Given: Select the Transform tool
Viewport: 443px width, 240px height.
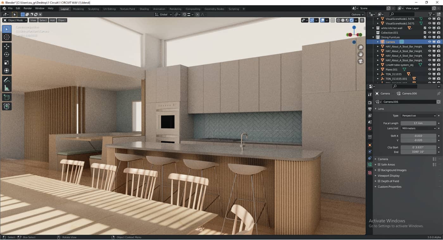Looking at the screenshot, I should (7, 71).
